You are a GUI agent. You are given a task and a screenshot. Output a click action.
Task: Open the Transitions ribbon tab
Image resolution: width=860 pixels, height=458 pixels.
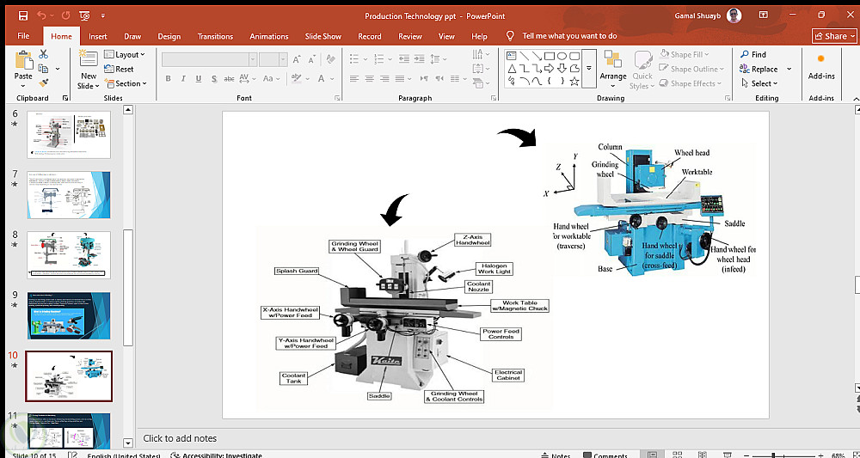(215, 36)
